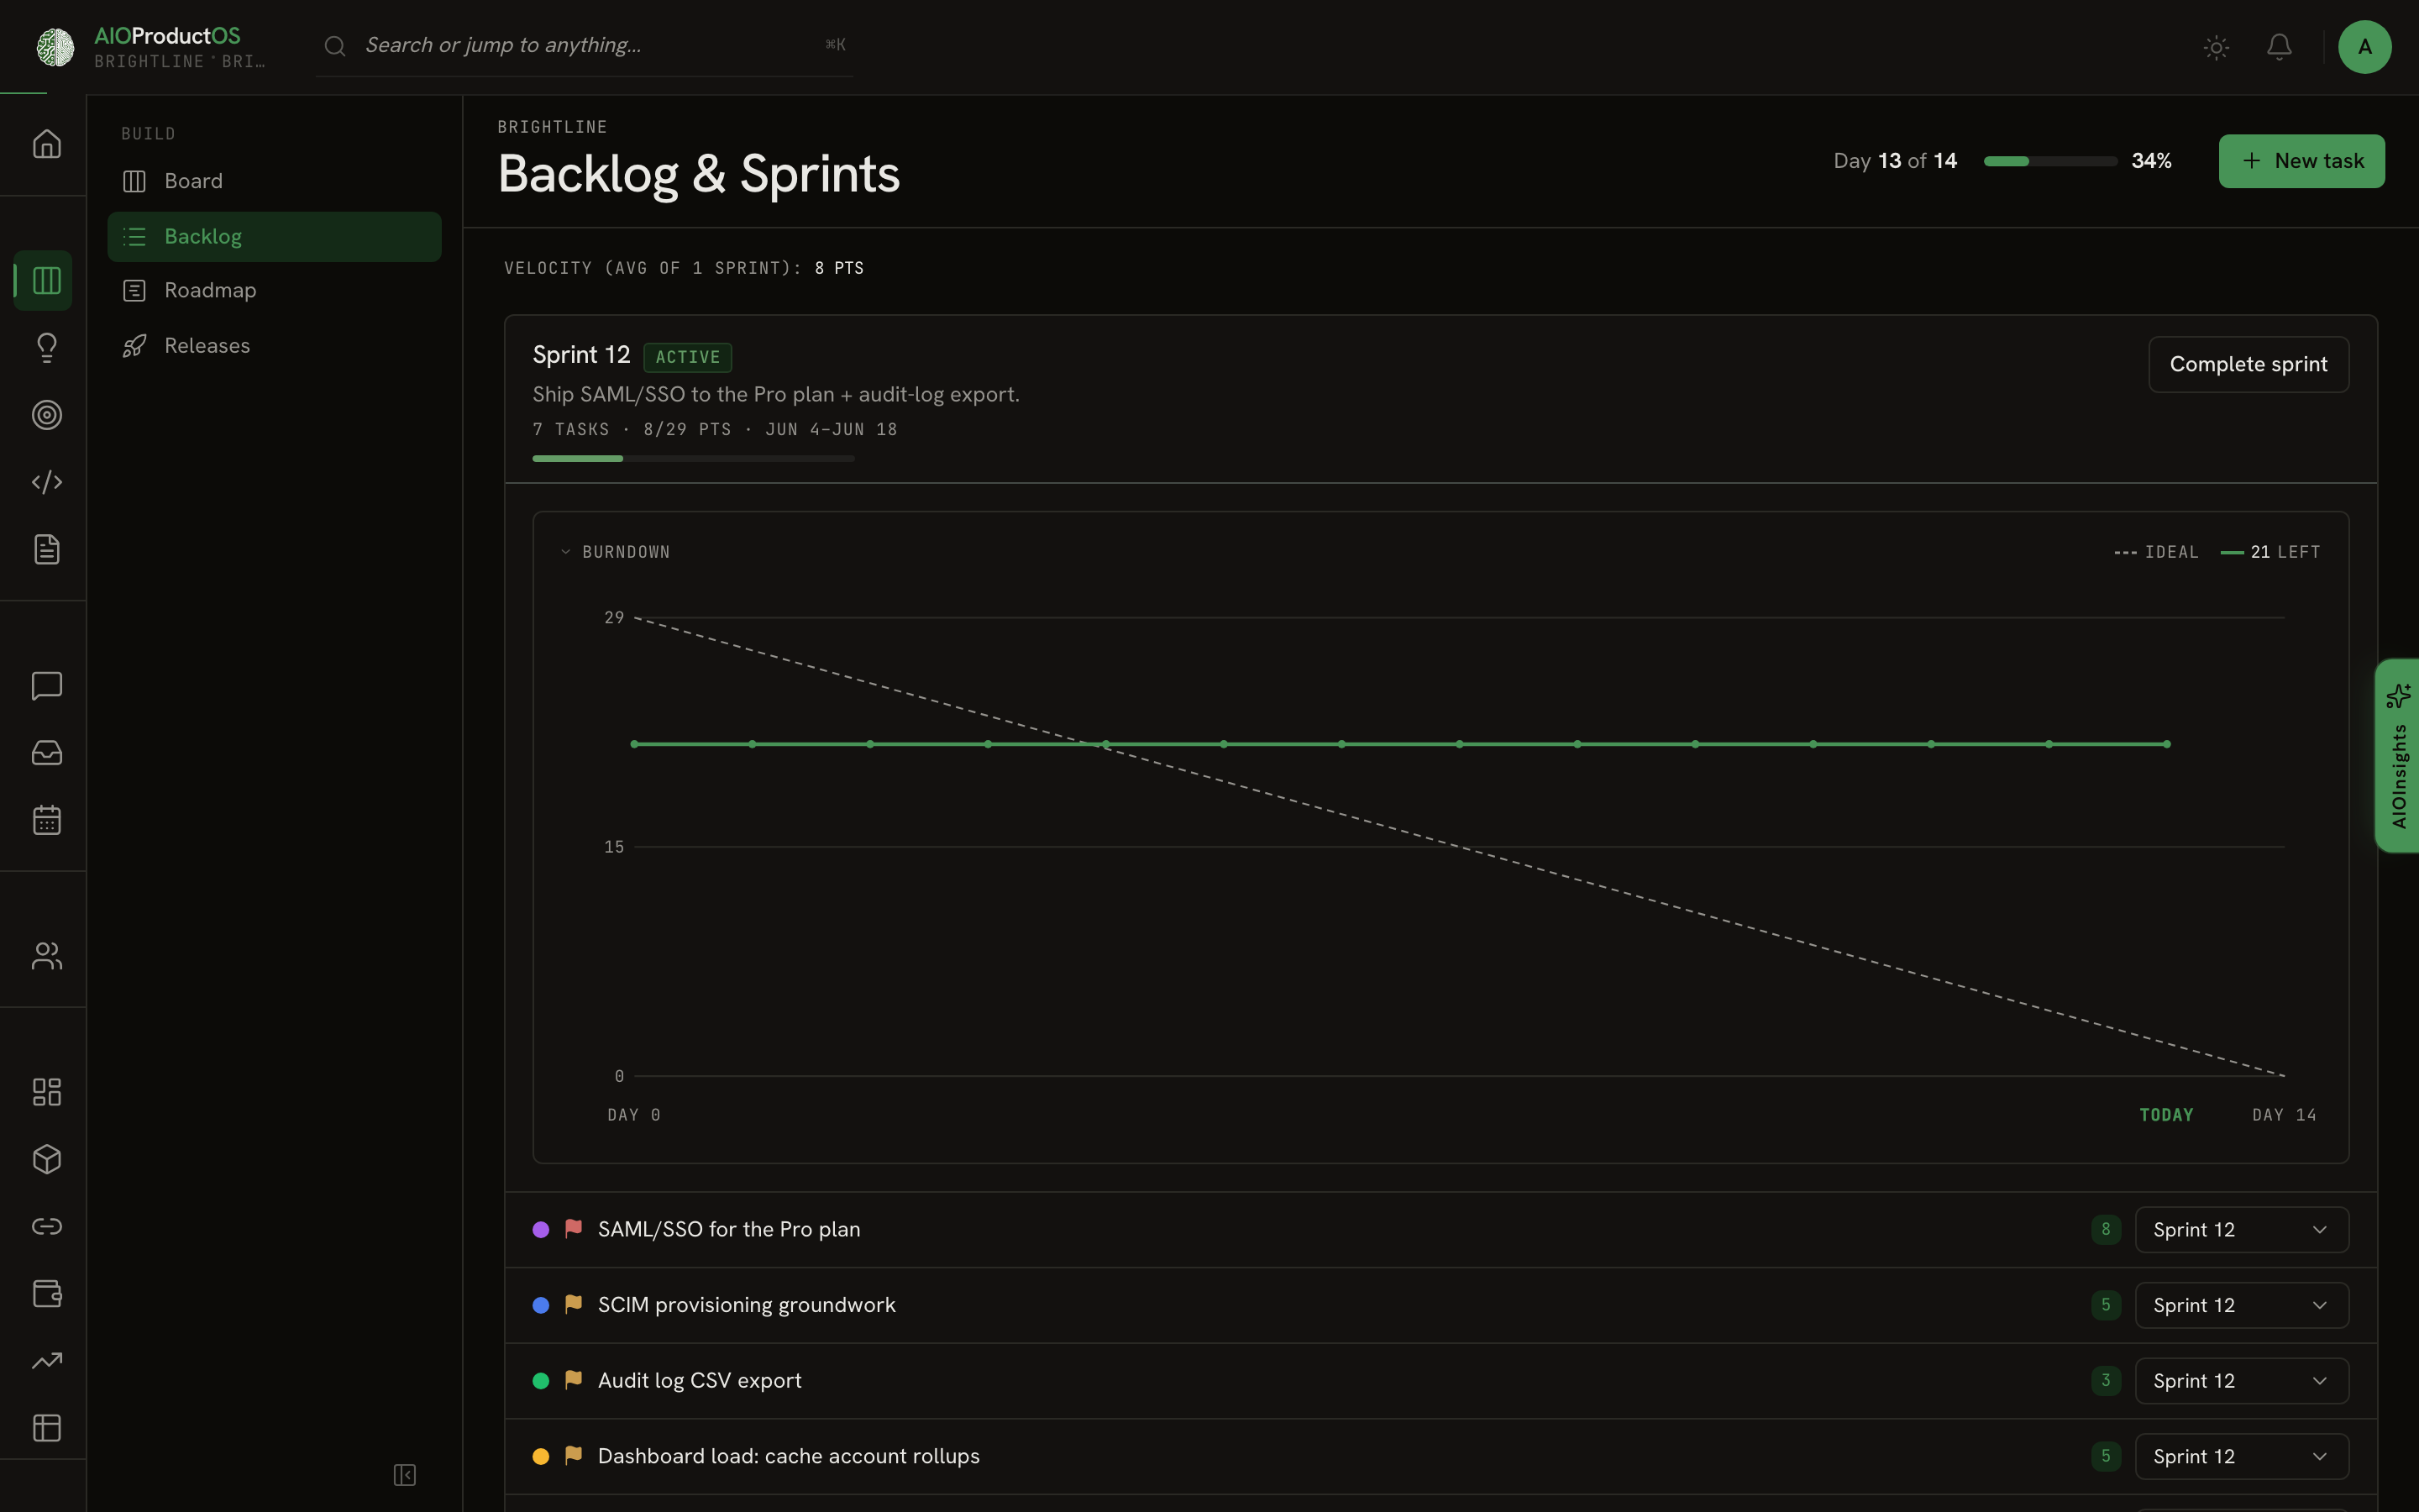Open the dashboard grid icon
Image resolution: width=2419 pixels, height=1512 pixels.
click(x=46, y=1091)
